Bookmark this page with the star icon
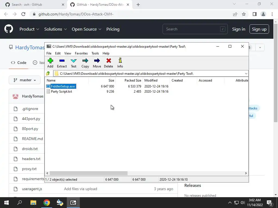Image resolution: width=278 pixels, height=208 pixels. tap(244, 14)
